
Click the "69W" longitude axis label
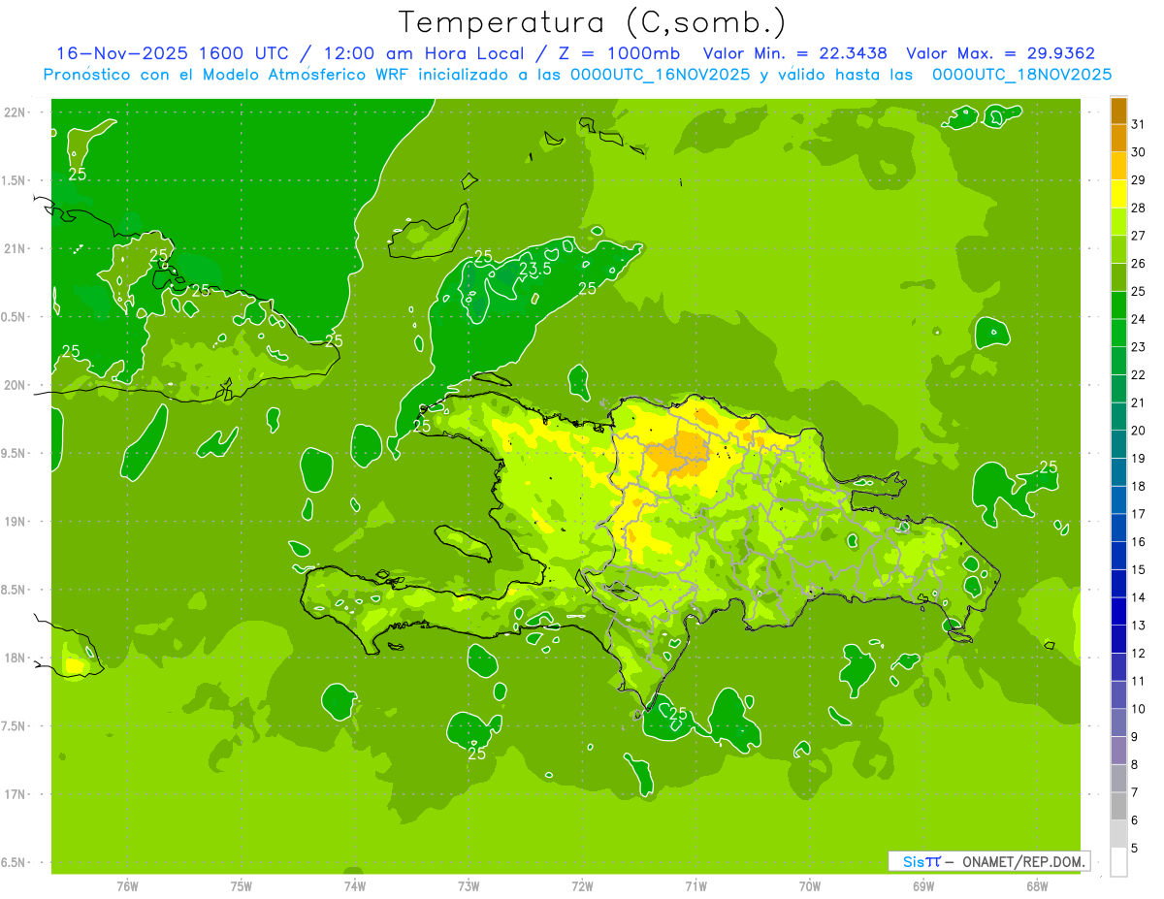(x=922, y=885)
